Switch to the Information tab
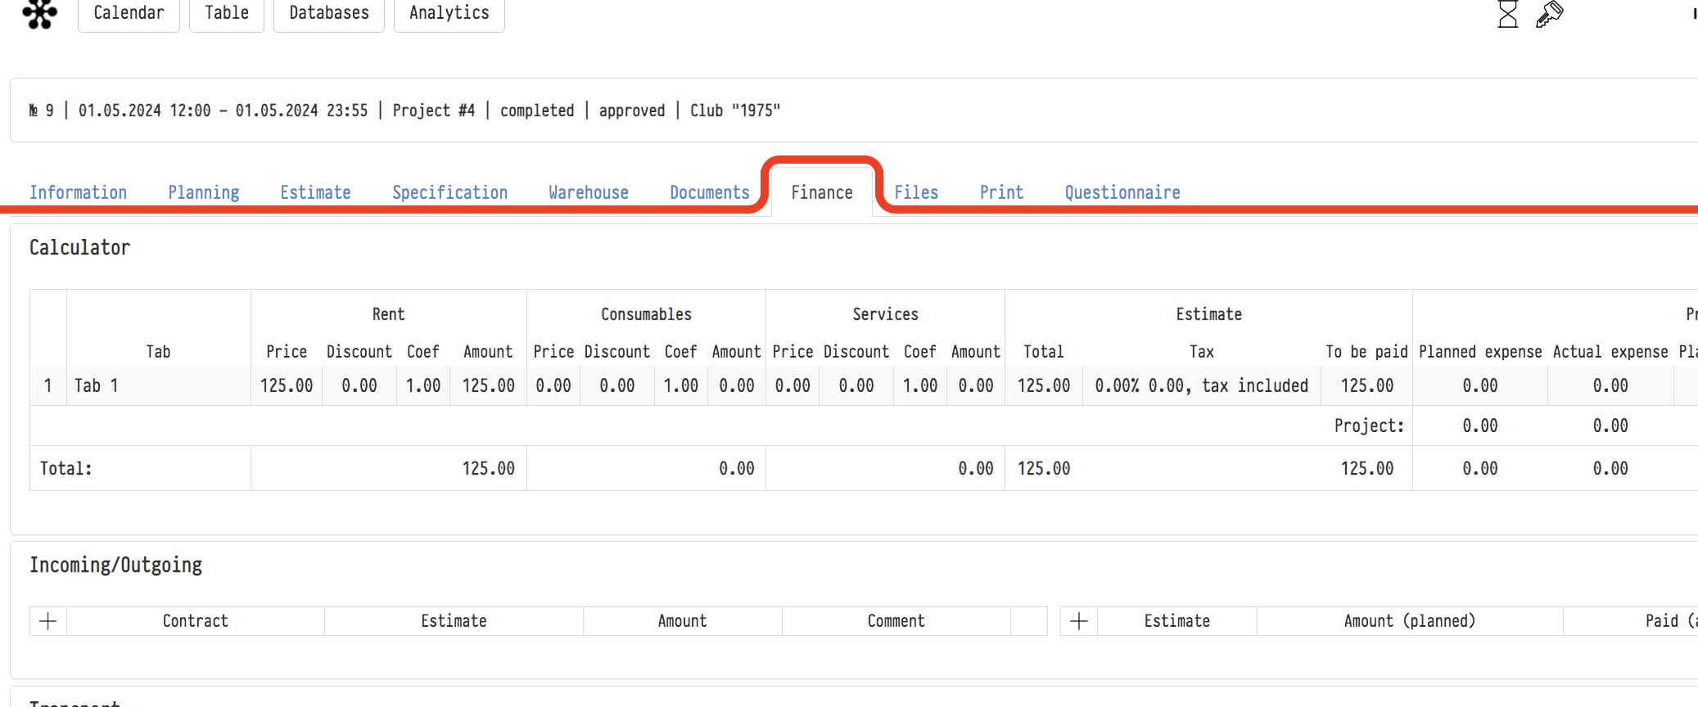The width and height of the screenshot is (1698, 707). coord(79,192)
